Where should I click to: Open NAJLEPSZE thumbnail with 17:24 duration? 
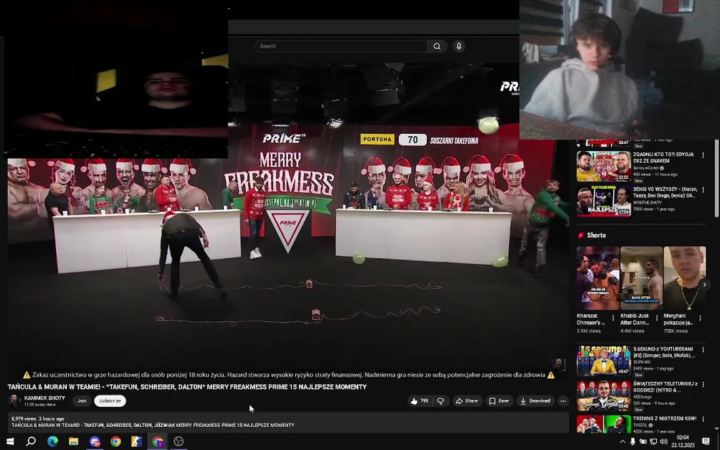click(604, 201)
